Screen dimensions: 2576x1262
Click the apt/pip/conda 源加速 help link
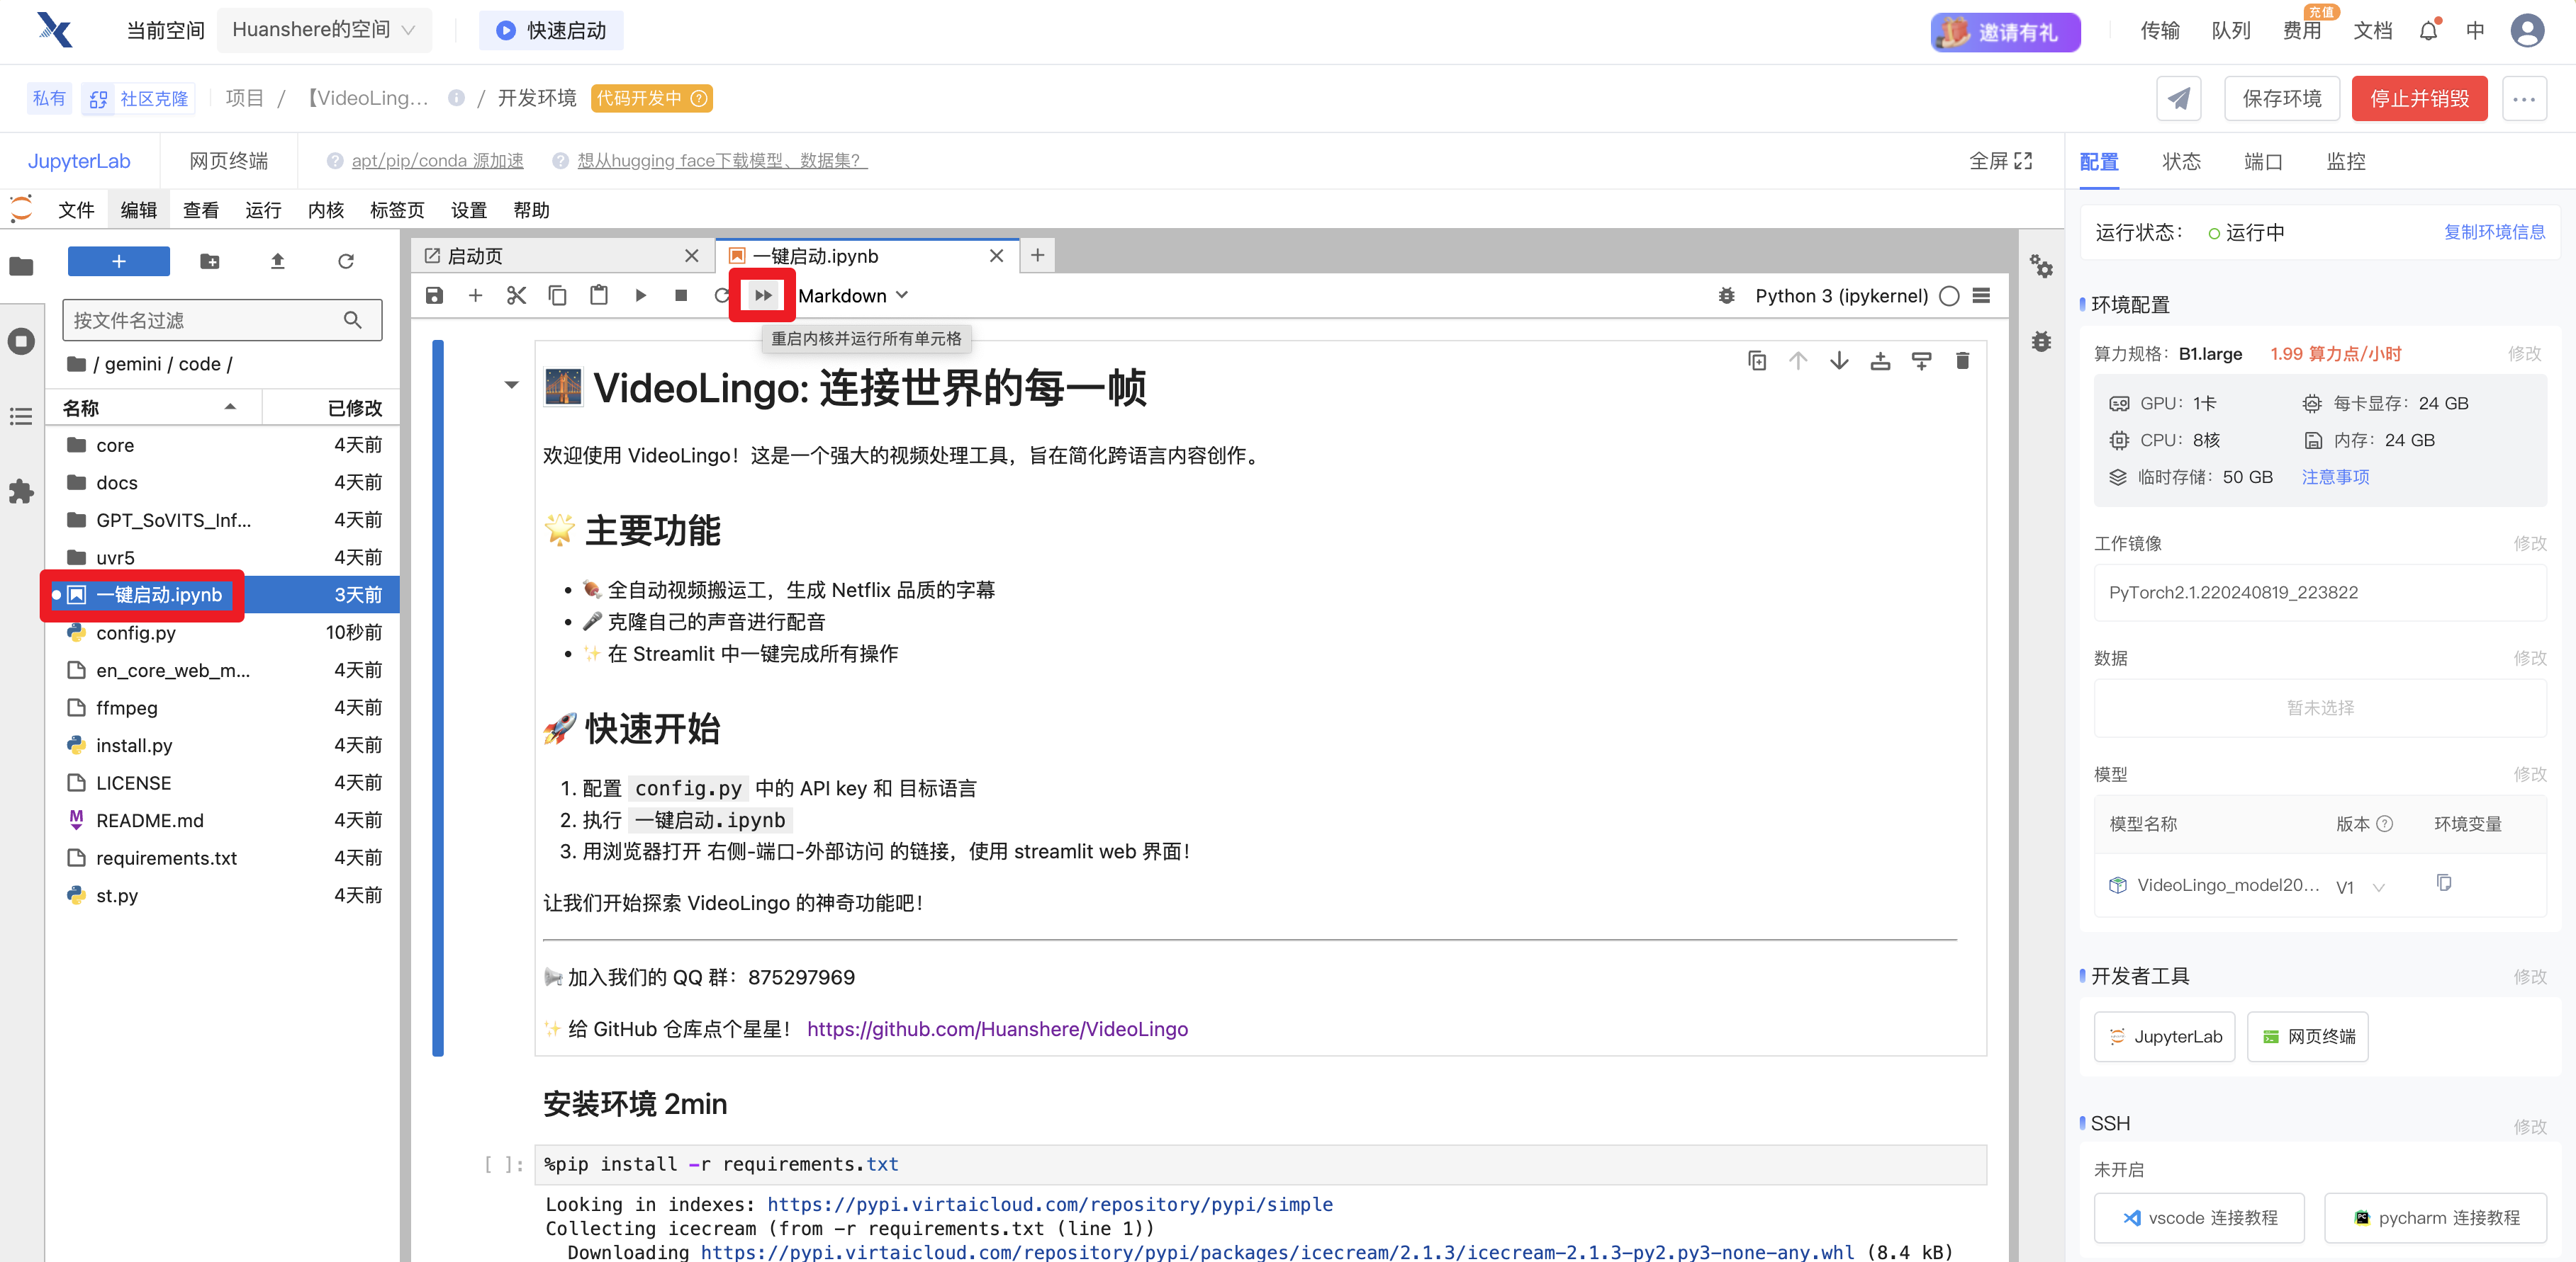437,161
